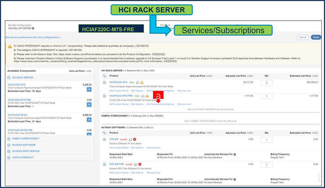Open HCIAF220C-M7S-FRE in Available Components list
The width and height of the screenshot is (325, 188).
(x=19, y=100)
